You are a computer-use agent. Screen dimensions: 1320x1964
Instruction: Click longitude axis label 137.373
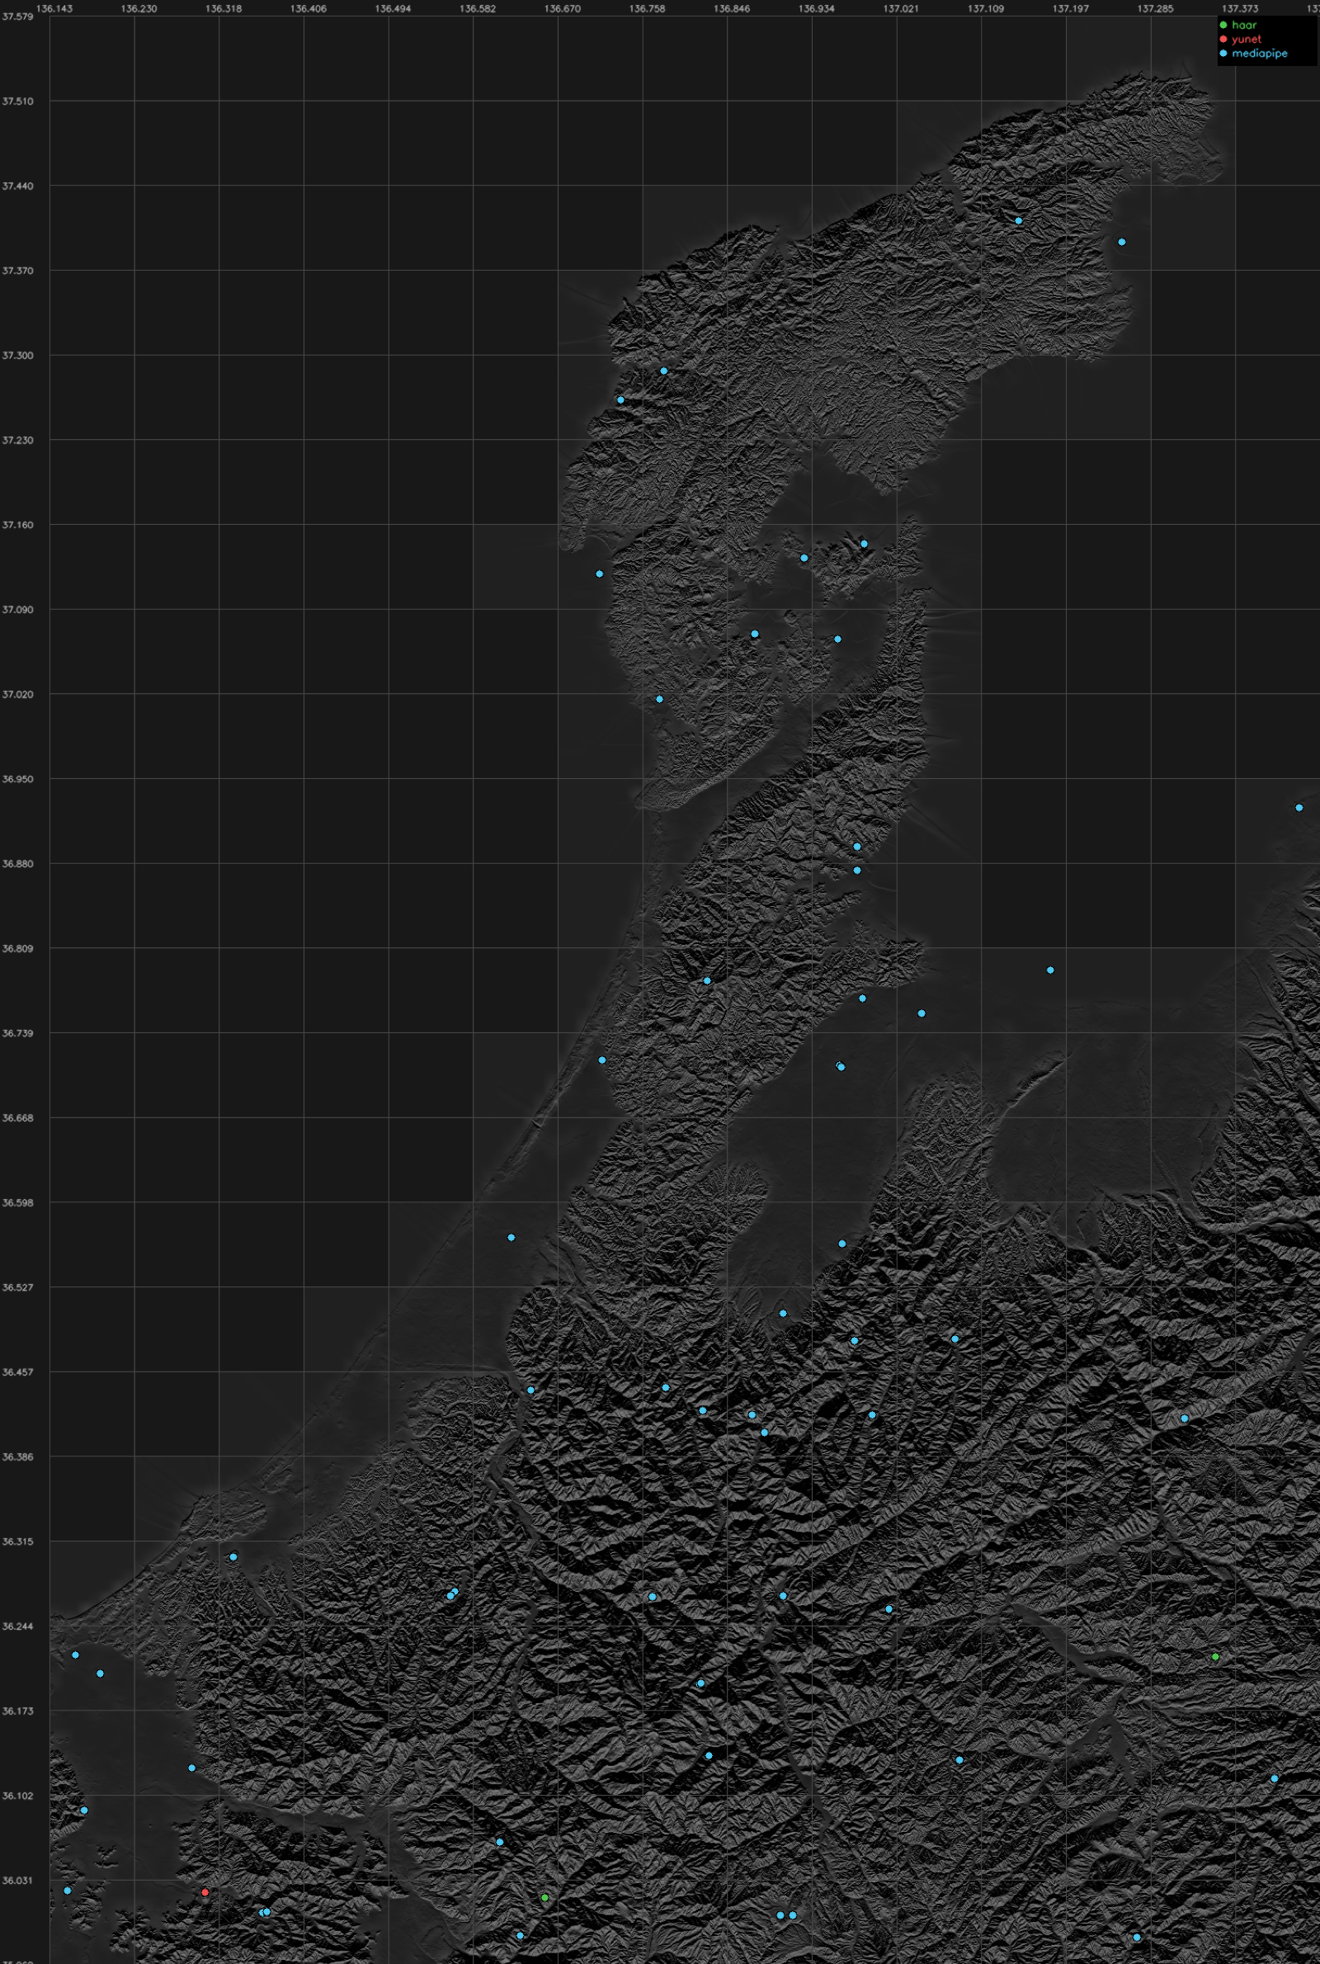tap(1240, 8)
